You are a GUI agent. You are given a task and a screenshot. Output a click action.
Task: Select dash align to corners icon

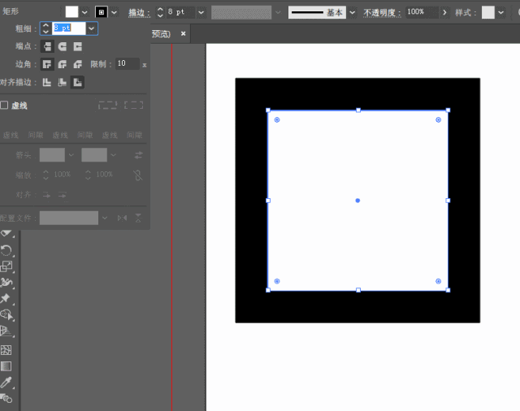133,106
